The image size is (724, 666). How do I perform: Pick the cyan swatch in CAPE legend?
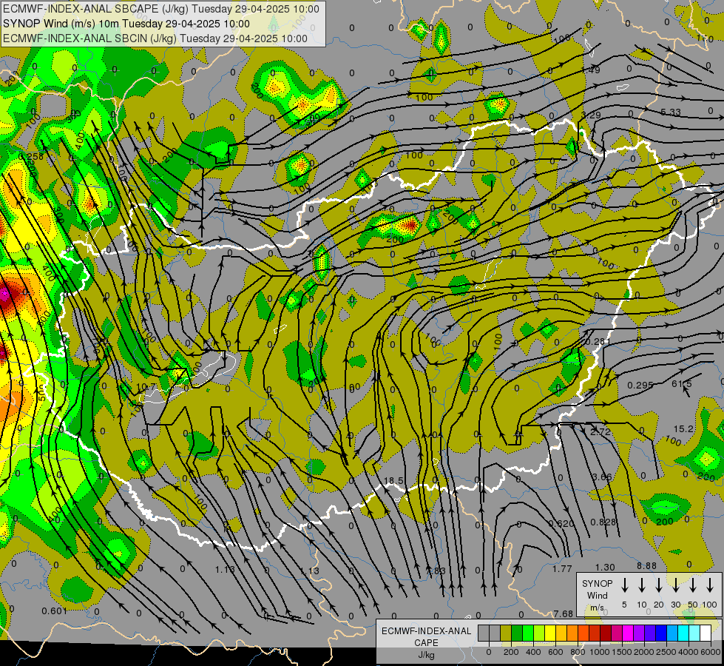pos(683,633)
